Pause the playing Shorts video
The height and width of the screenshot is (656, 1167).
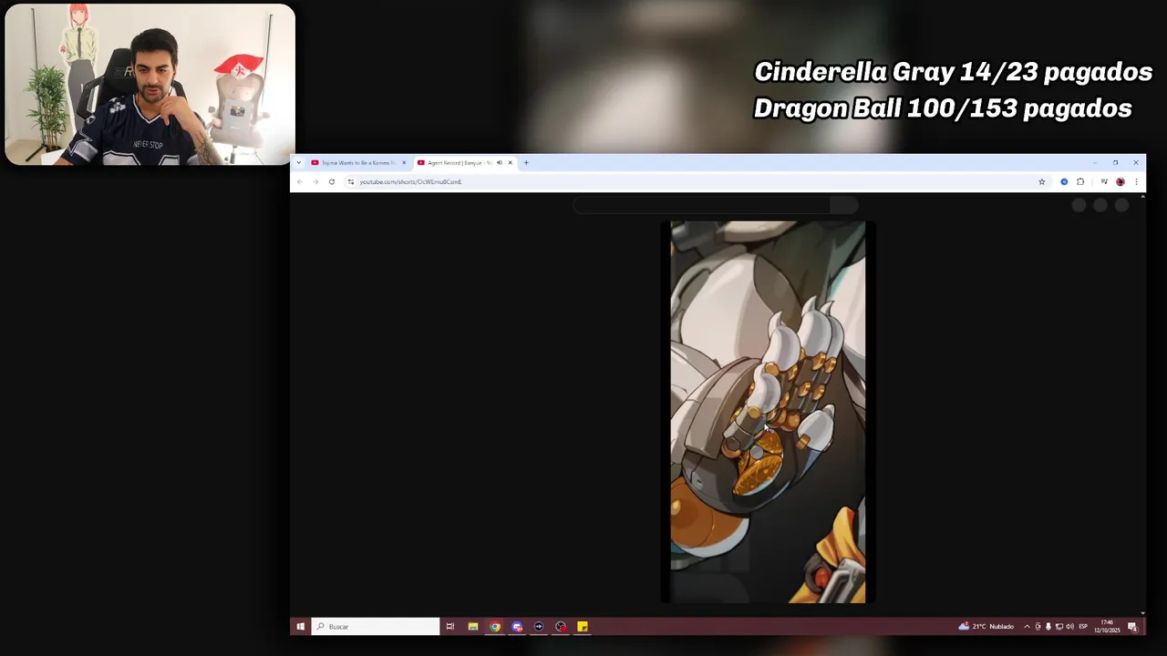[768, 412]
